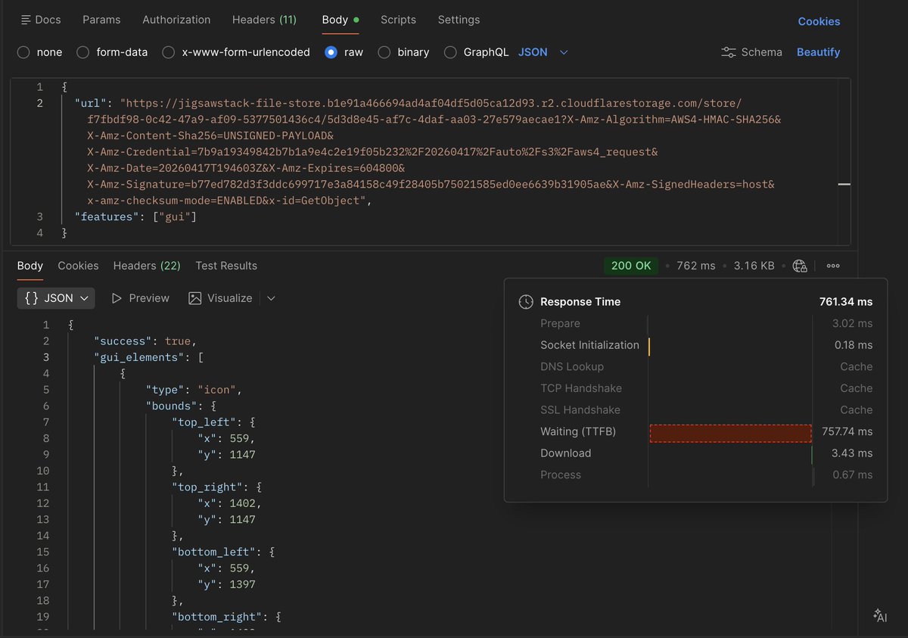Open the response JSON format dropdown

coord(56,298)
